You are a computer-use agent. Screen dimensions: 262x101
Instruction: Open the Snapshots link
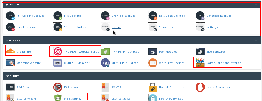(x=166, y=27)
